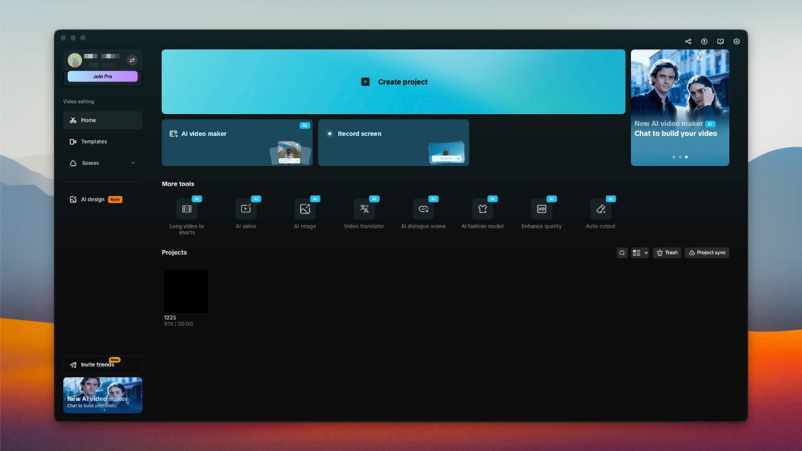Open the Long video to shorts tool
Image resolution: width=802 pixels, height=451 pixels.
[x=187, y=209]
